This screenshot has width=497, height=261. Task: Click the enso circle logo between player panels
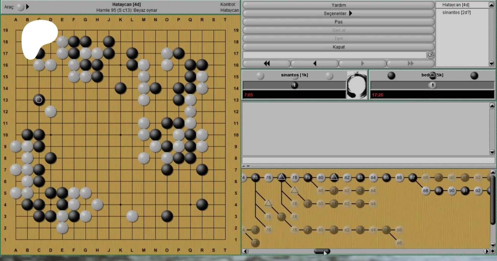357,85
